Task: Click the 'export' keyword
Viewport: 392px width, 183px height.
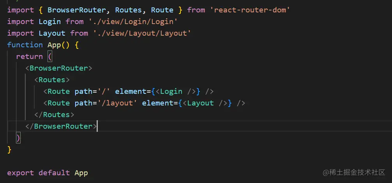Action: 21,173
